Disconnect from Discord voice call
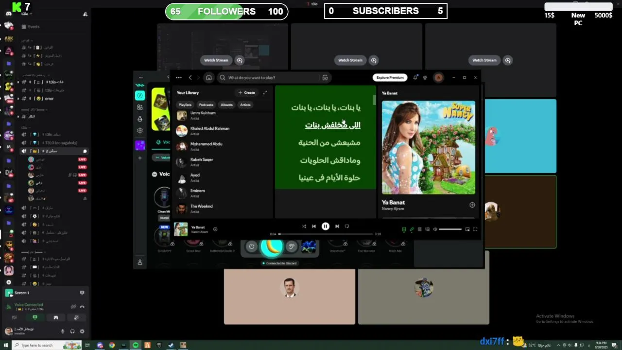The width and height of the screenshot is (622, 350). pyautogui.click(x=82, y=307)
